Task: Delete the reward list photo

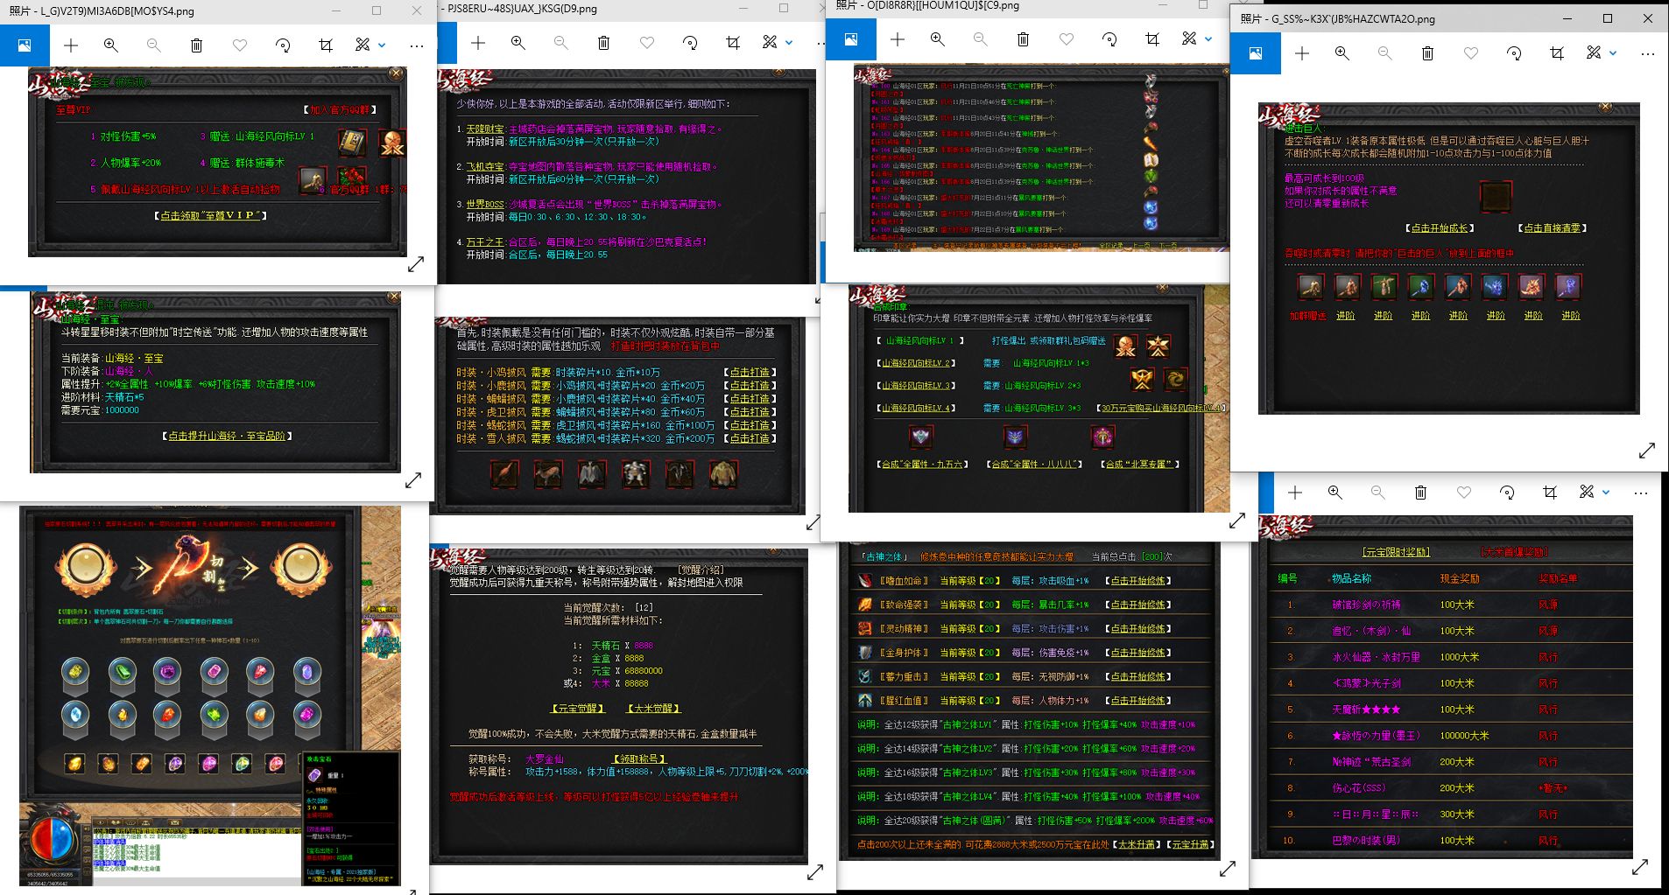Action: click(x=1420, y=493)
